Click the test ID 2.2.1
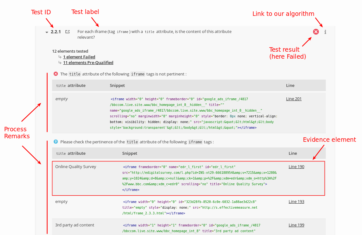This screenshot has height=235, width=362. coord(56,32)
